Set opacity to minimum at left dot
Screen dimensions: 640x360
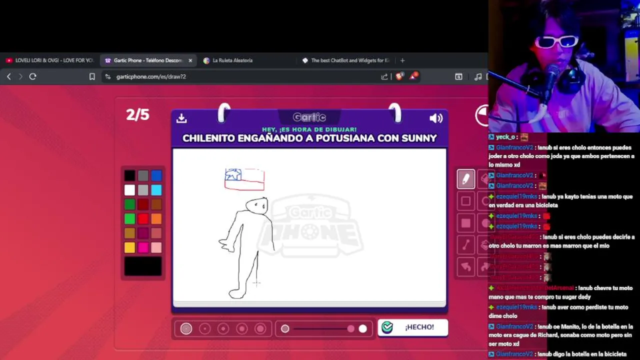(285, 328)
